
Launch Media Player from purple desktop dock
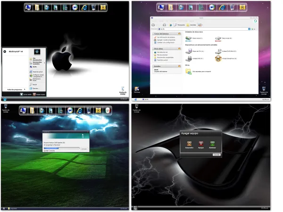pyautogui.click(x=212, y=8)
